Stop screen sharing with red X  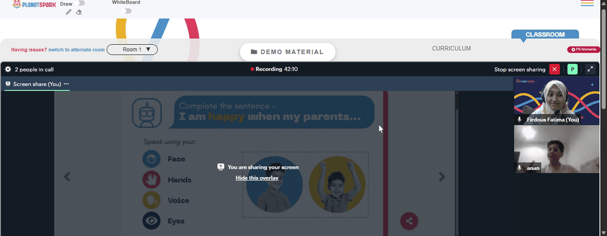coord(554,69)
